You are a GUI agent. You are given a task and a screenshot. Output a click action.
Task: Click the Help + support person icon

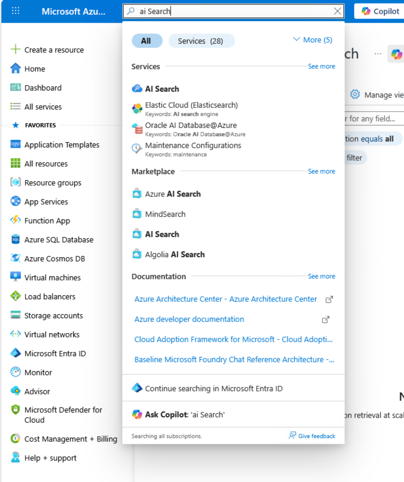15,457
